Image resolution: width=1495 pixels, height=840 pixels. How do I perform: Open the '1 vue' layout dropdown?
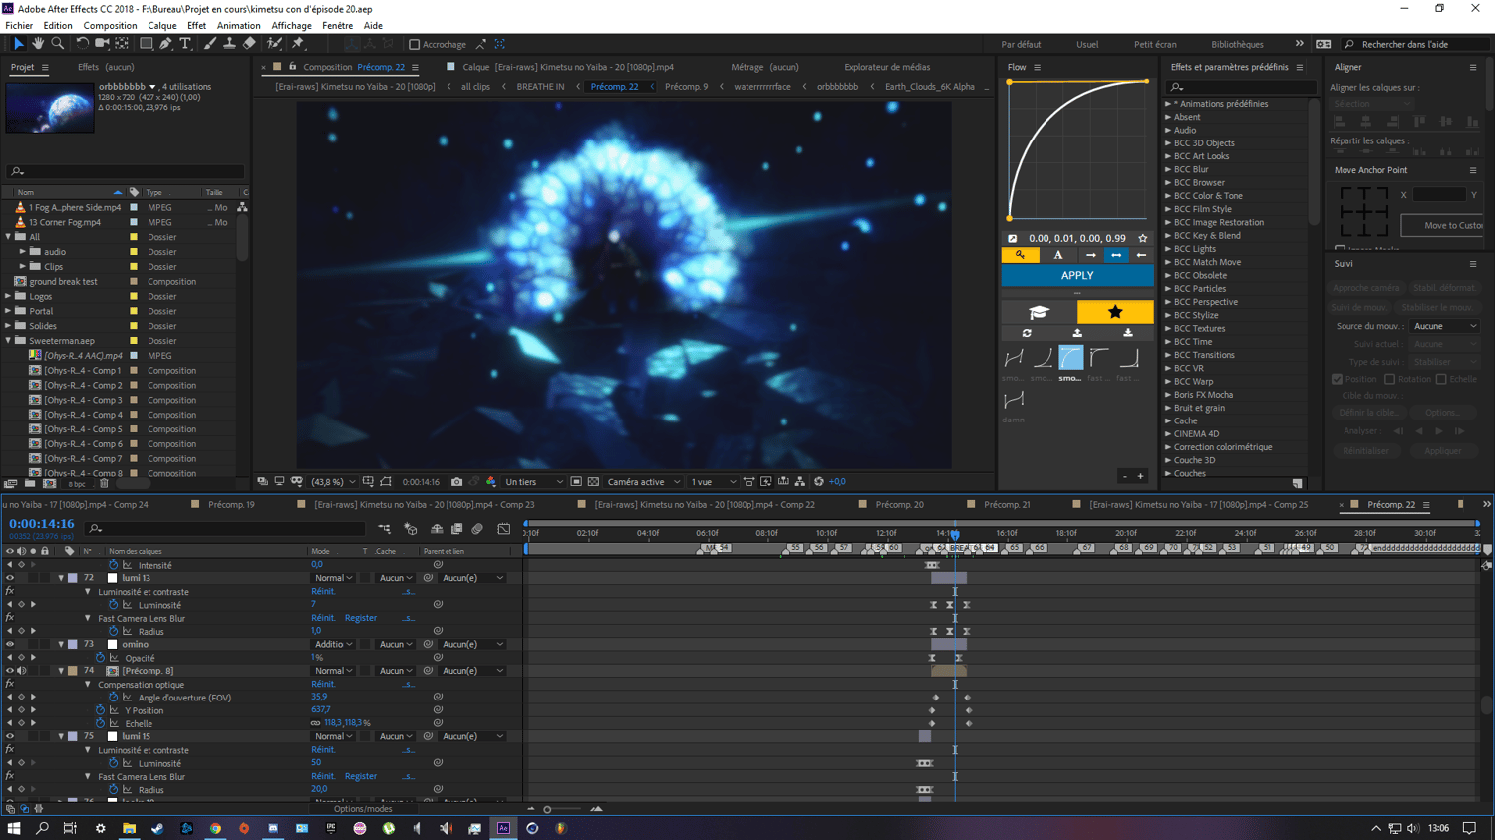click(714, 482)
